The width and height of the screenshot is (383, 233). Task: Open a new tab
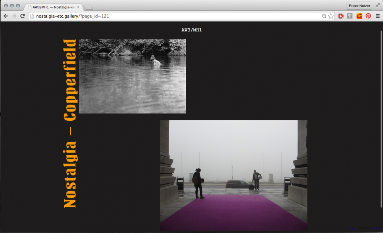[88, 7]
